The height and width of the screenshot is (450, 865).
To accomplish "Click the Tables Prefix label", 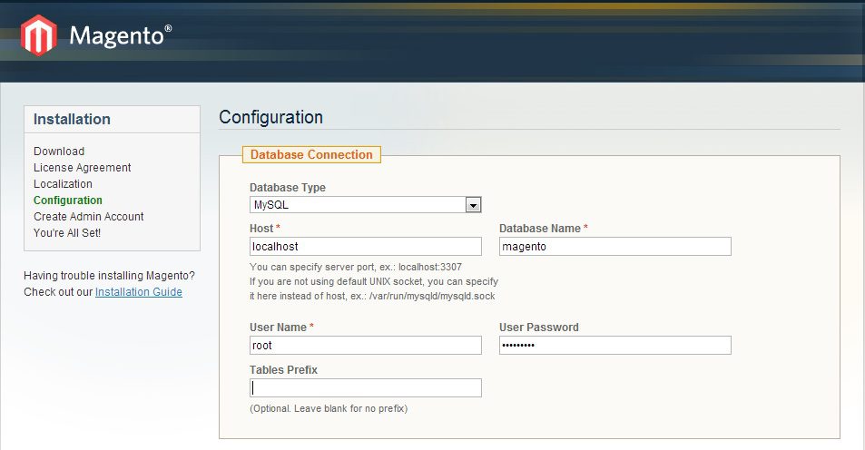I will coord(283,370).
